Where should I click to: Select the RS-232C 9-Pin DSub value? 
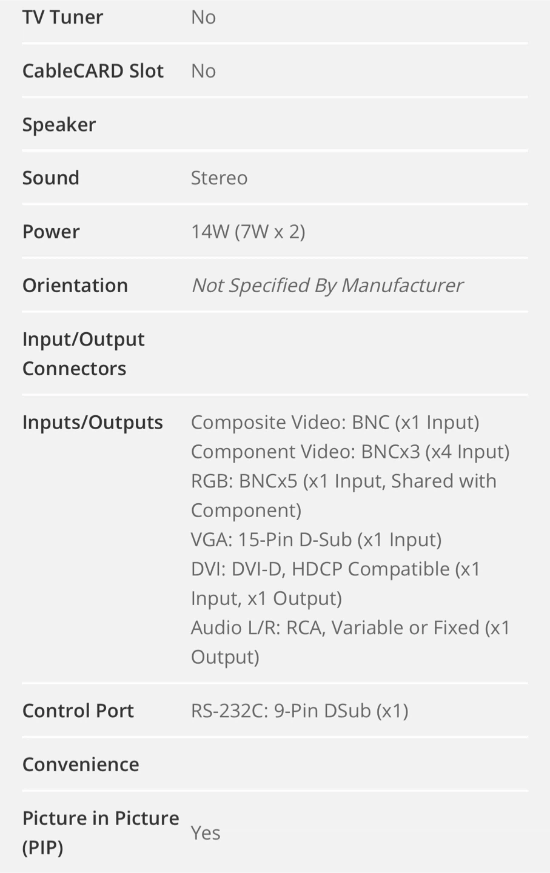[x=300, y=711]
